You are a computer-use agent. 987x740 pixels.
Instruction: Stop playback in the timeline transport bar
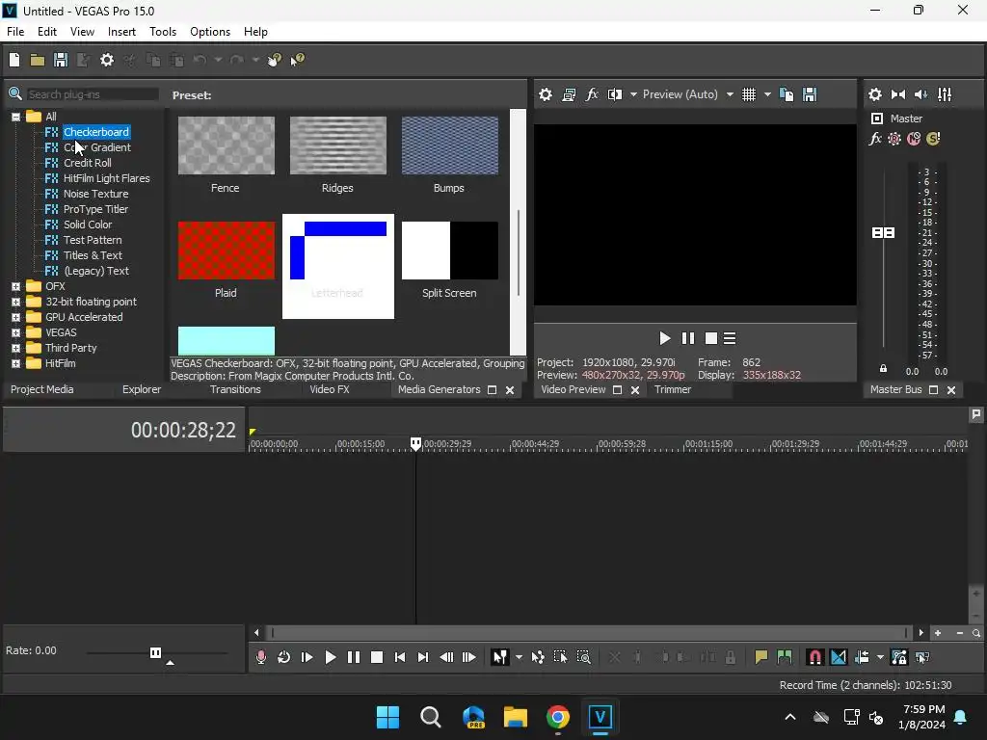pos(377,657)
